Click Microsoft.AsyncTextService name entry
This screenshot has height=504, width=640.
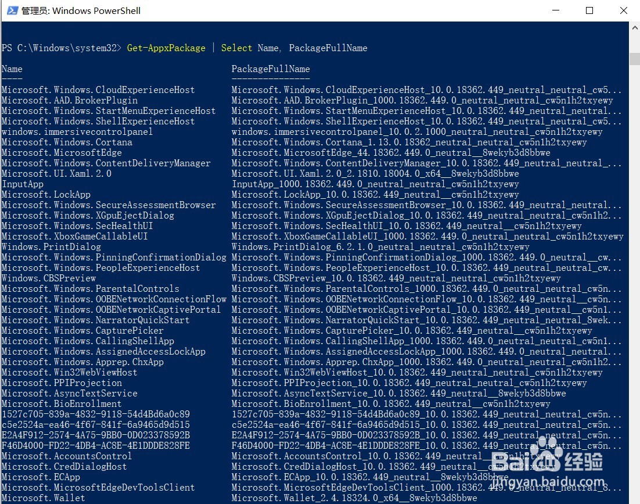[69, 394]
